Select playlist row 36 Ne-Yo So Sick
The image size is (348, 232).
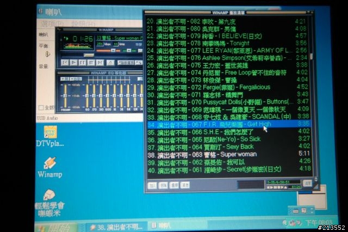click(228, 139)
